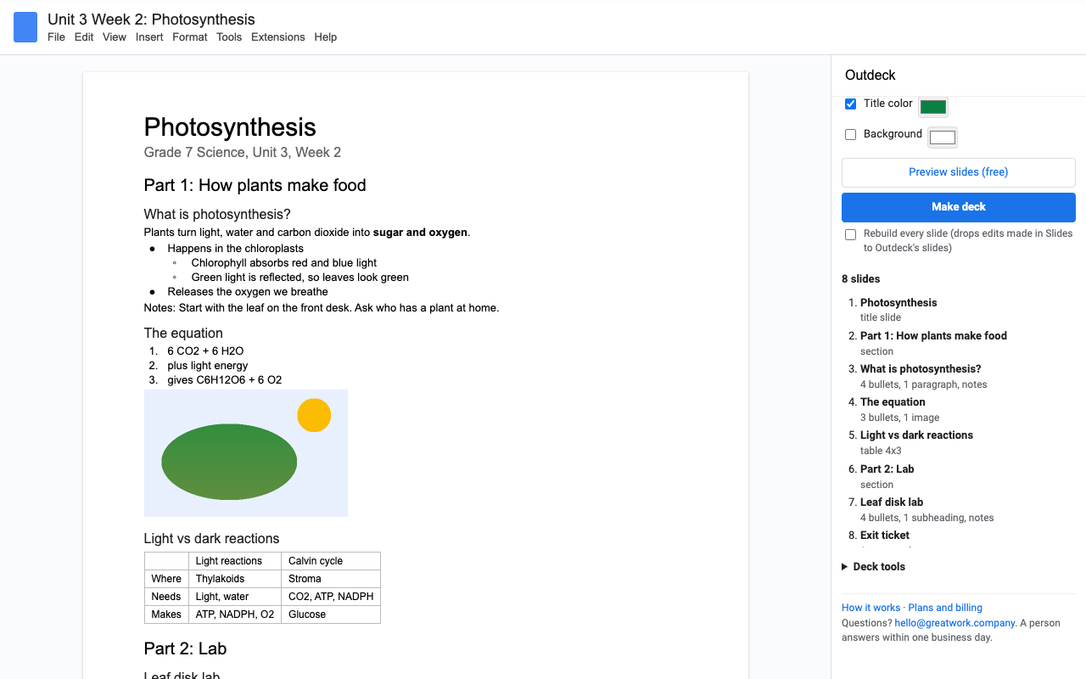Click the hello@greatwork.company email link
1086x679 pixels.
954,623
